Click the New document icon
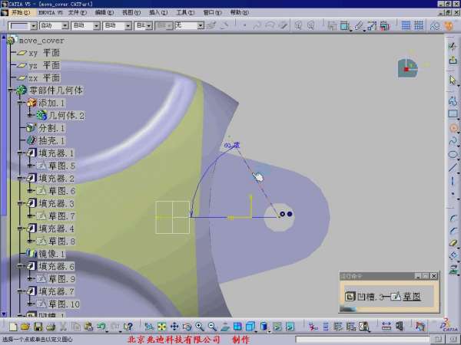461x345 pixels. pos(13,327)
